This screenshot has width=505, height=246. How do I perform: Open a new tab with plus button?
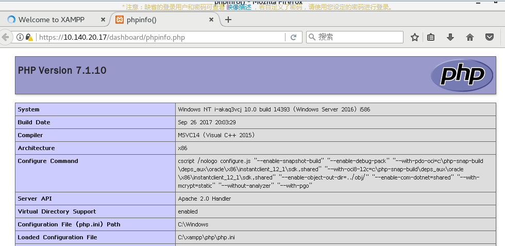click(228, 20)
